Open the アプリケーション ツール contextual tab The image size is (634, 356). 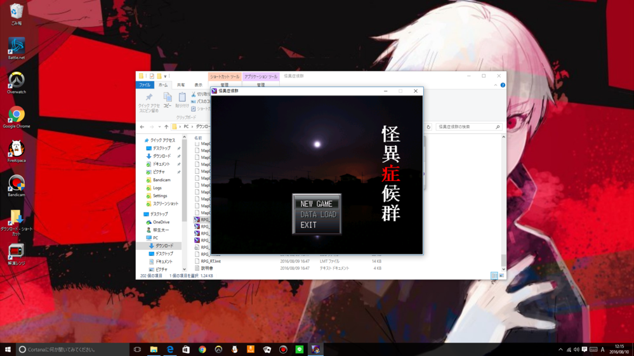tap(261, 76)
